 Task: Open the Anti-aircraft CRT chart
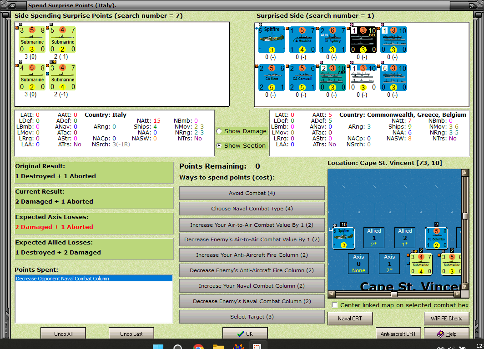(x=398, y=333)
